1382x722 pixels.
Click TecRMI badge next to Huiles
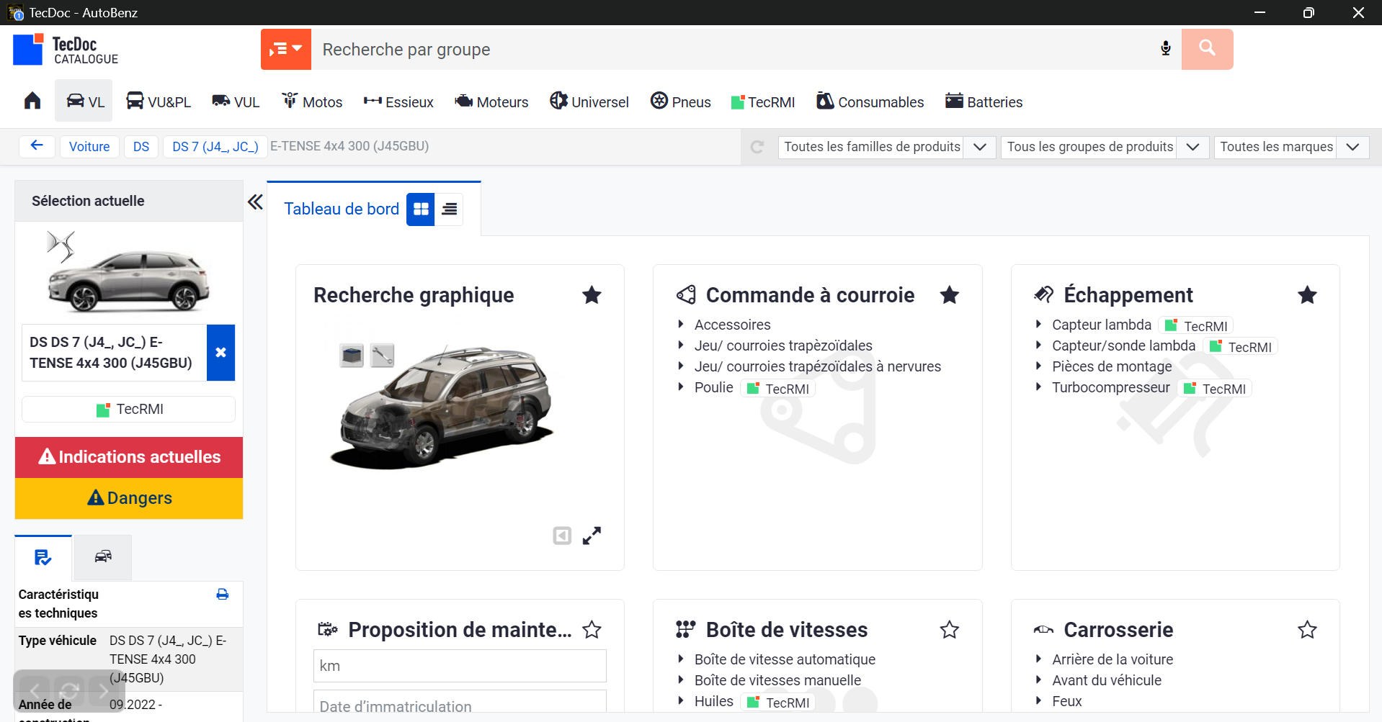point(778,703)
